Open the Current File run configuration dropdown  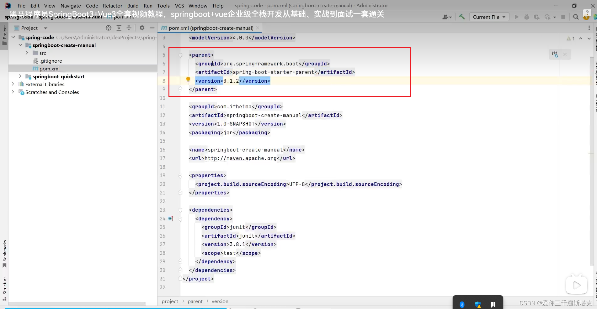point(489,17)
